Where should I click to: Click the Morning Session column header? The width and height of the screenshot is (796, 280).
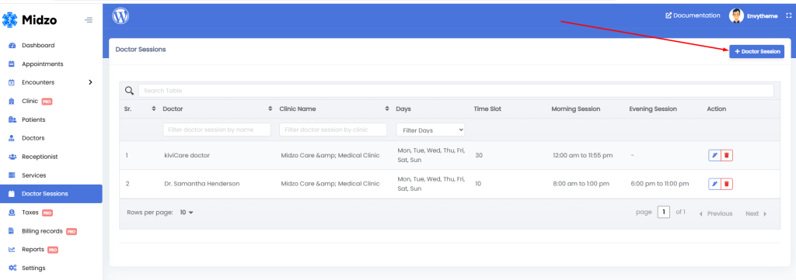[576, 109]
